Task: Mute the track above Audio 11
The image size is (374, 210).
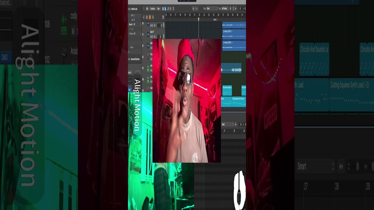Action: tap(151, 25)
